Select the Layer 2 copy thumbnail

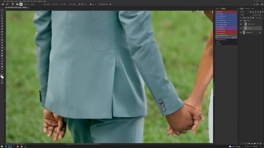click(x=246, y=24)
